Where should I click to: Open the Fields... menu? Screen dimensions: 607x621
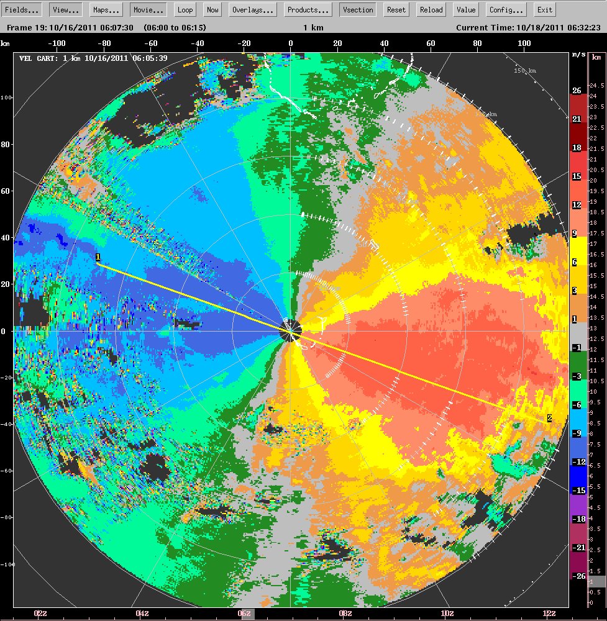pyautogui.click(x=21, y=10)
